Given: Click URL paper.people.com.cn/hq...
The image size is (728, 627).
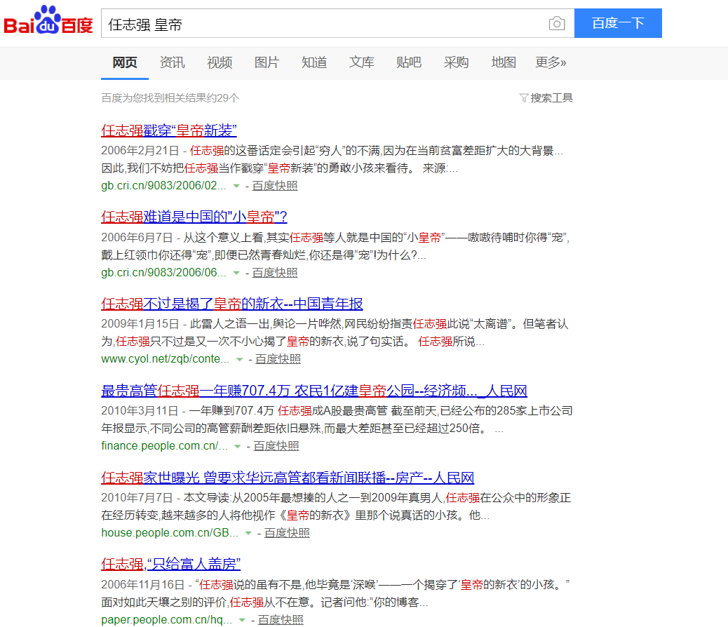Looking at the screenshot, I should click(167, 619).
